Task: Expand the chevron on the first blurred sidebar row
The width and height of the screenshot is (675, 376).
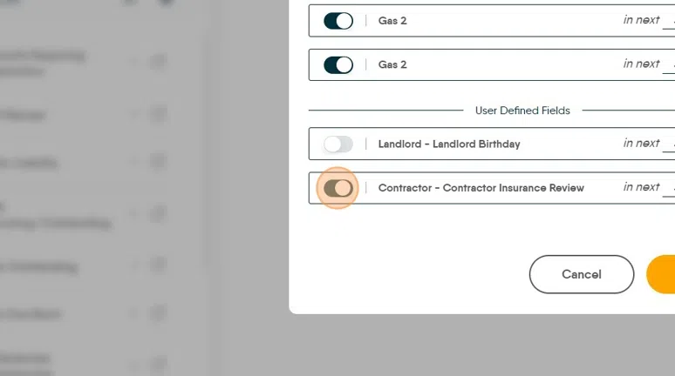Action: (134, 63)
